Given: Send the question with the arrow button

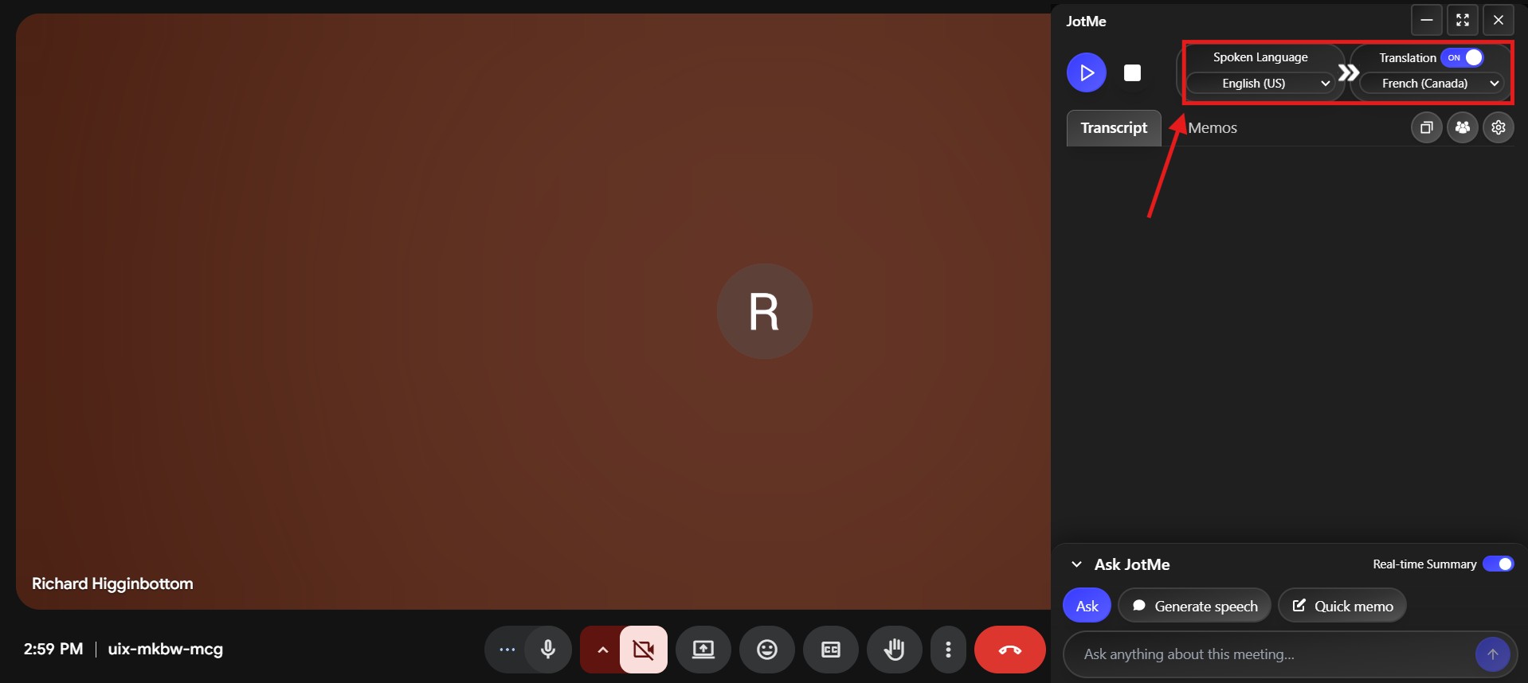Looking at the screenshot, I should 1492,654.
